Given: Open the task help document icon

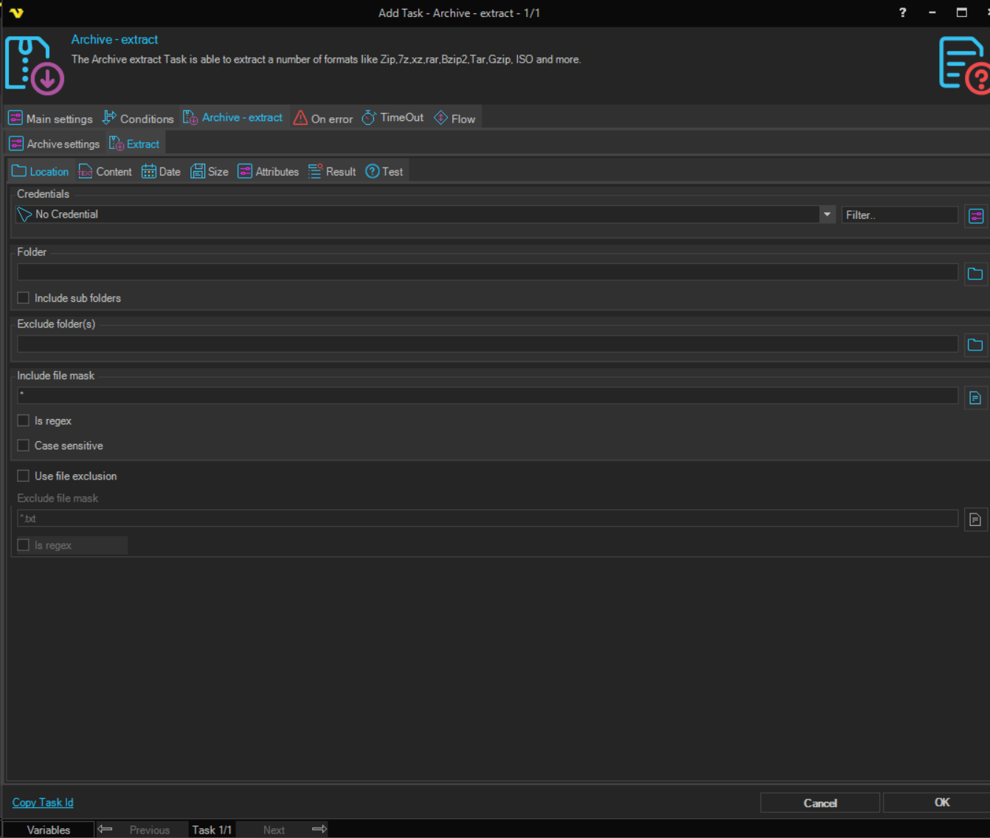Looking at the screenshot, I should (963, 65).
